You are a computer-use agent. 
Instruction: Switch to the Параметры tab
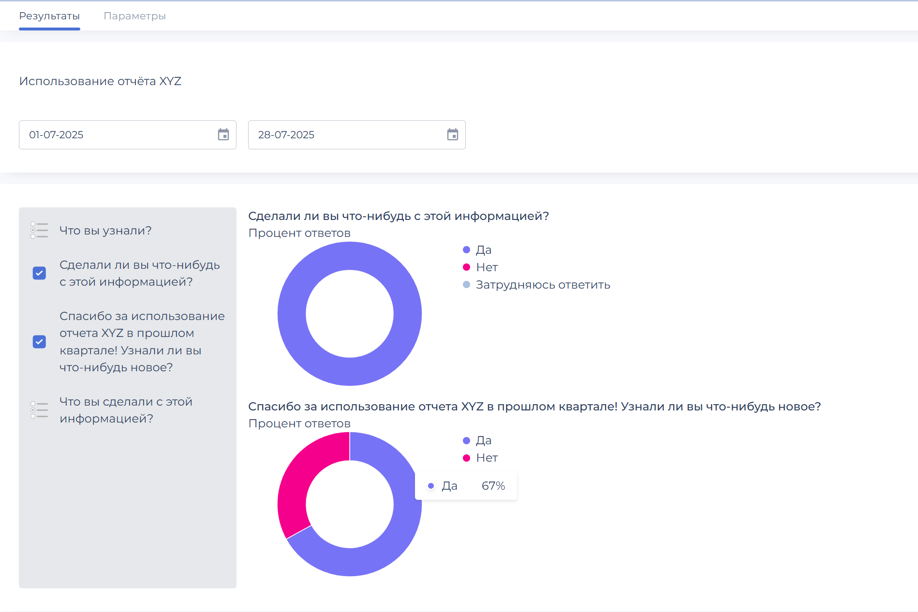tap(134, 16)
